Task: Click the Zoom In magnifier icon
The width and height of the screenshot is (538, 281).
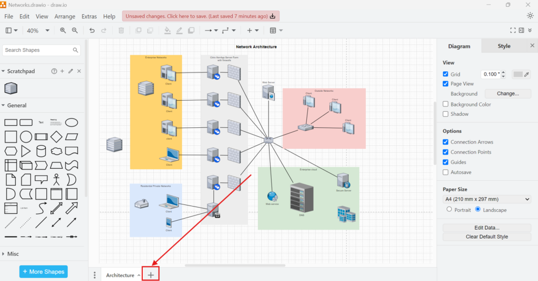Action: pos(63,30)
